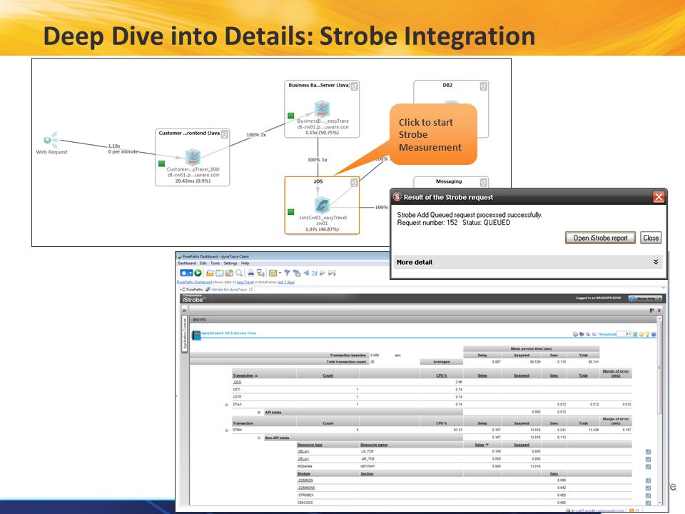Select the iStrobe for dynaTrace tab

(229, 289)
